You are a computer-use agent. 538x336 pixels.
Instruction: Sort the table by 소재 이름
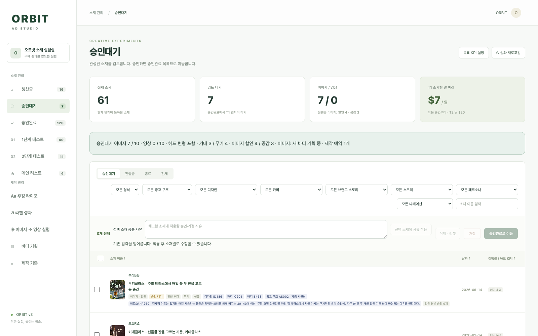click(118, 258)
